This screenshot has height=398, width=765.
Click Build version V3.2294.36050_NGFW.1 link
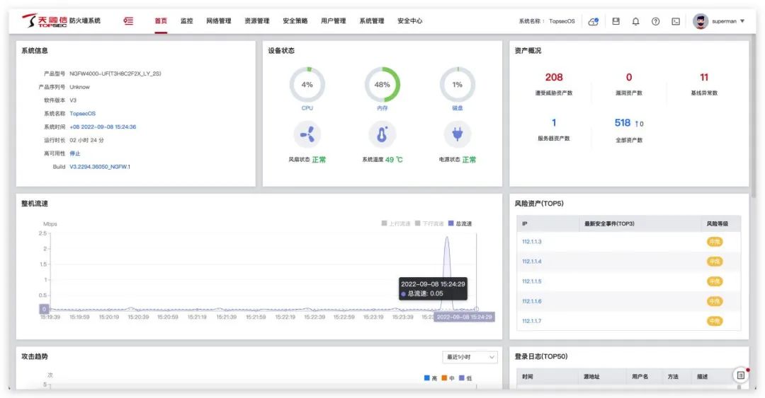coord(100,167)
